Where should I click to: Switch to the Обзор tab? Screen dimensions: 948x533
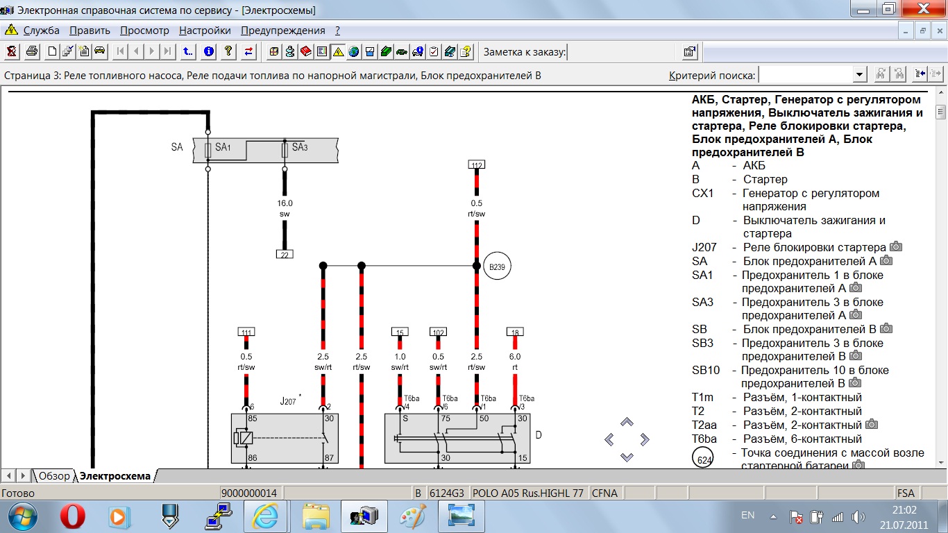coord(54,476)
